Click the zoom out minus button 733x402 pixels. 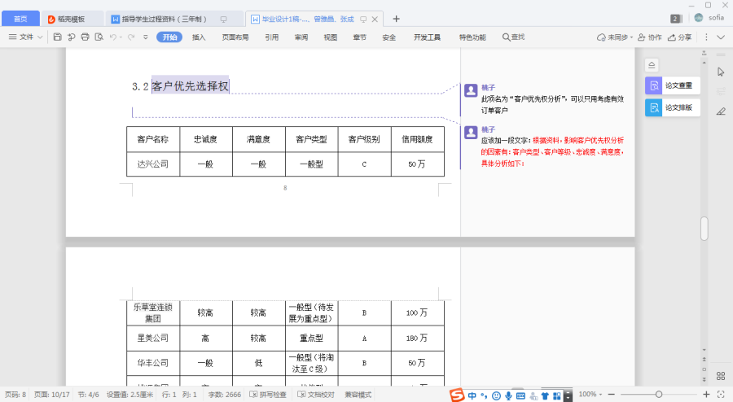tap(612, 395)
